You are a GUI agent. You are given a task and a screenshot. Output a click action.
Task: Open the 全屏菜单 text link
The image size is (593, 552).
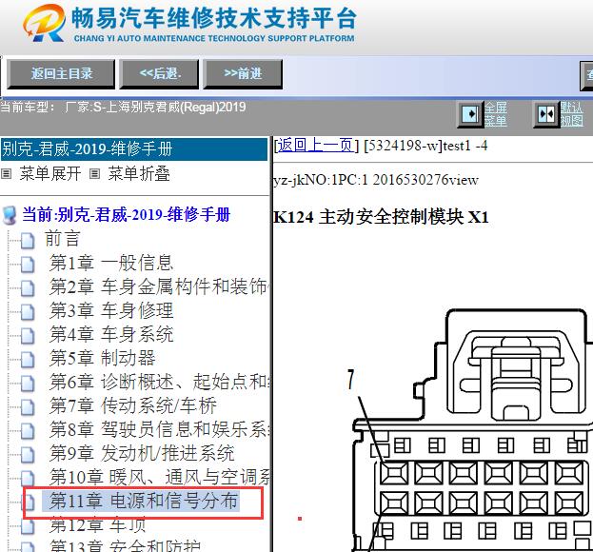pyautogui.click(x=496, y=114)
